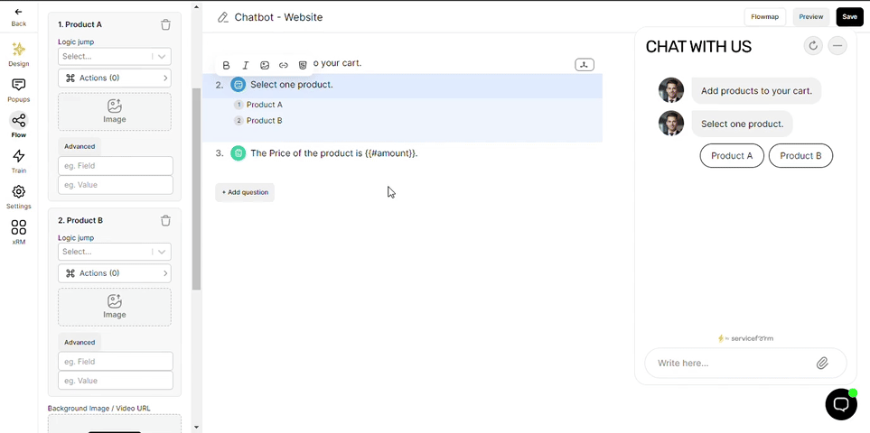The height and width of the screenshot is (433, 870).
Task: Expand Actions (0) for Product A
Action: (115, 78)
